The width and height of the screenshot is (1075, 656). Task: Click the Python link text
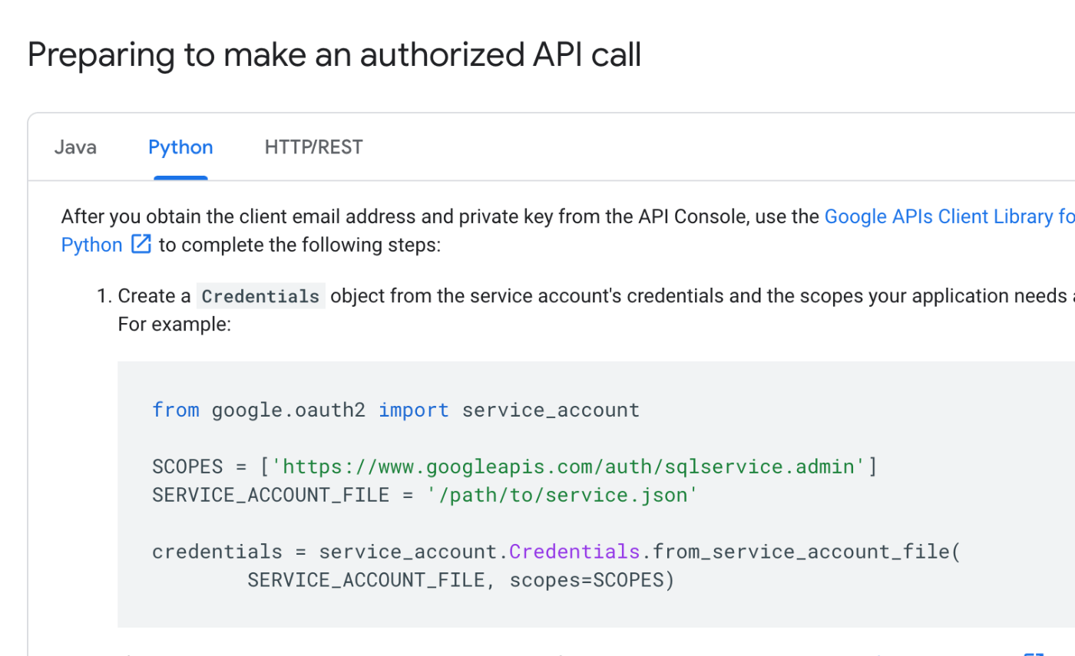coord(91,246)
